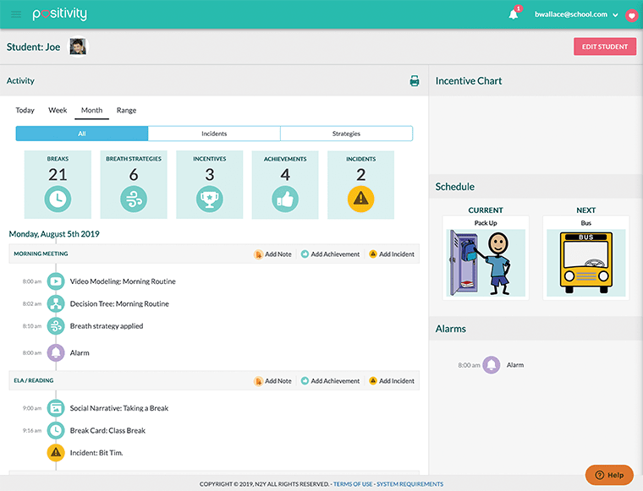Print the activity report

point(415,81)
